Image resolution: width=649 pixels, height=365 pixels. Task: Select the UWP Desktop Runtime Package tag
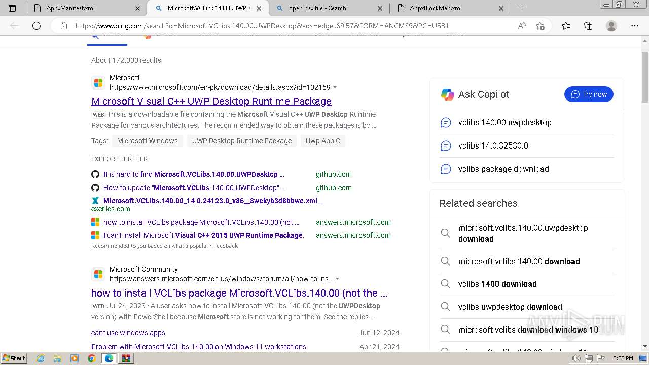point(242,141)
